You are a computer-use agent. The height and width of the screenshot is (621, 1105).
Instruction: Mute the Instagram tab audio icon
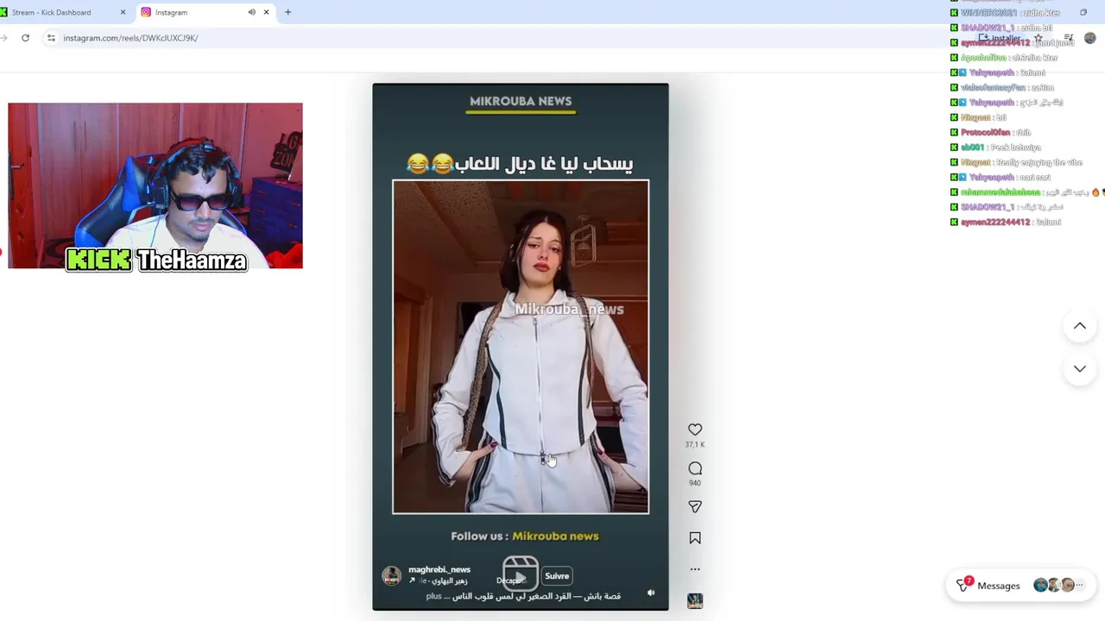point(251,12)
